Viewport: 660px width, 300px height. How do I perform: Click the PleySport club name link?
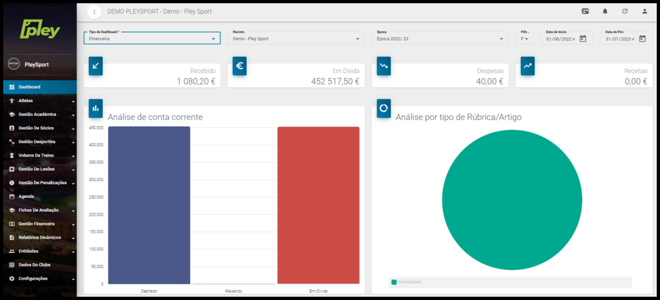(37, 65)
